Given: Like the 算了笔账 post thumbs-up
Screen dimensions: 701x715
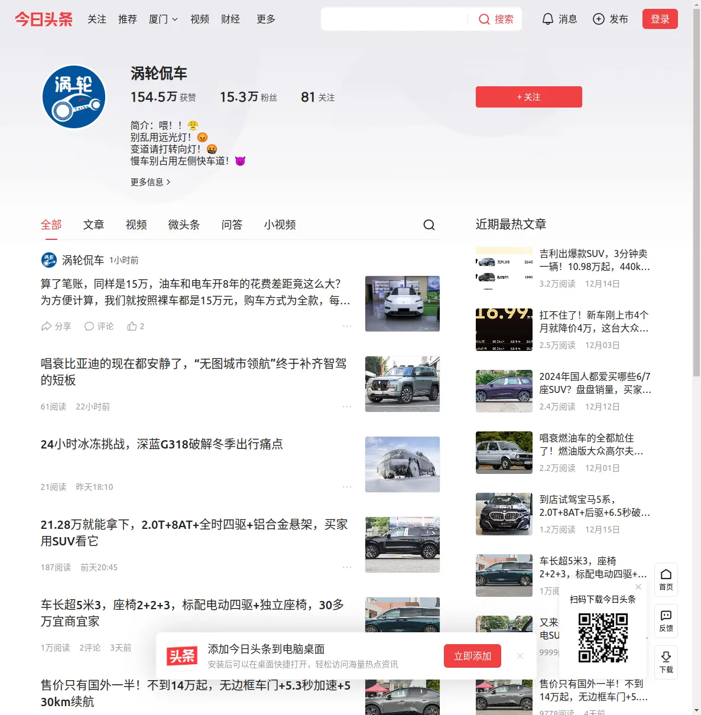Looking at the screenshot, I should click(136, 326).
